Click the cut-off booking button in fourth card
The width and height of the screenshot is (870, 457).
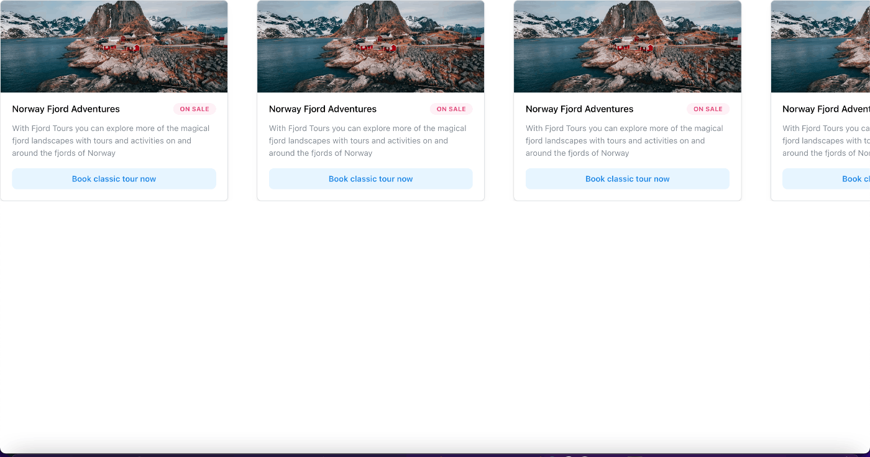826,179
